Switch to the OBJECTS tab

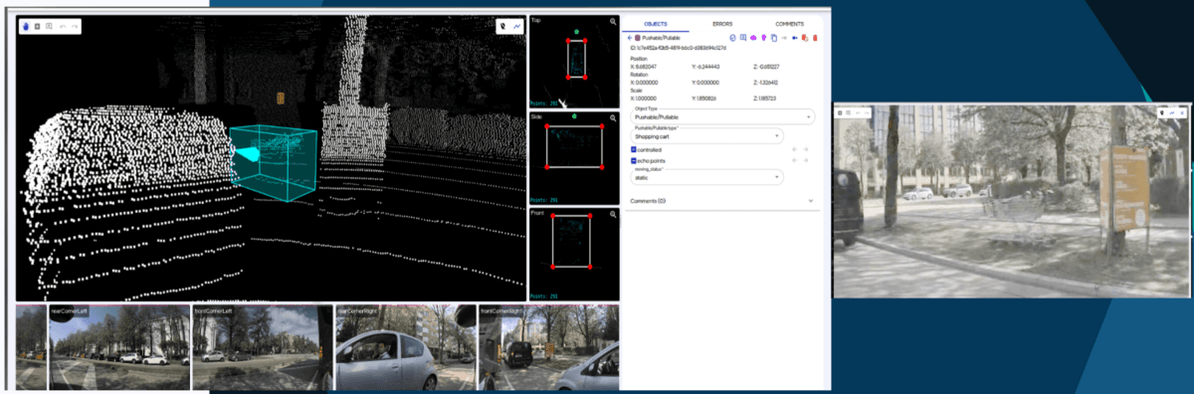[656, 24]
